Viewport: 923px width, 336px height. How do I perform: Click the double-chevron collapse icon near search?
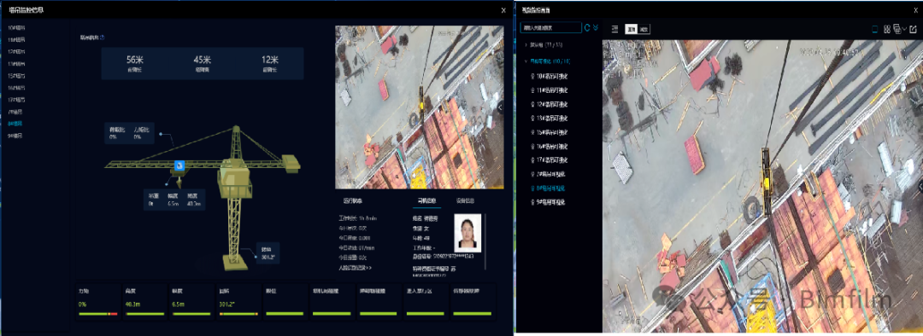tap(595, 27)
